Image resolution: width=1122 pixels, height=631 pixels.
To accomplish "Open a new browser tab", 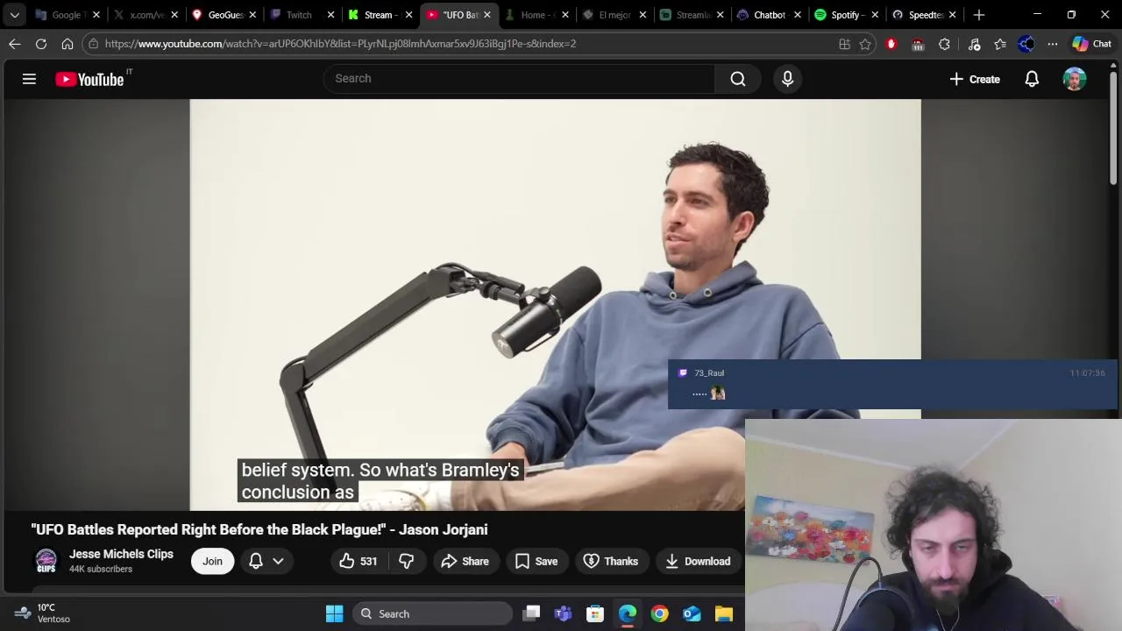I will click(x=979, y=15).
